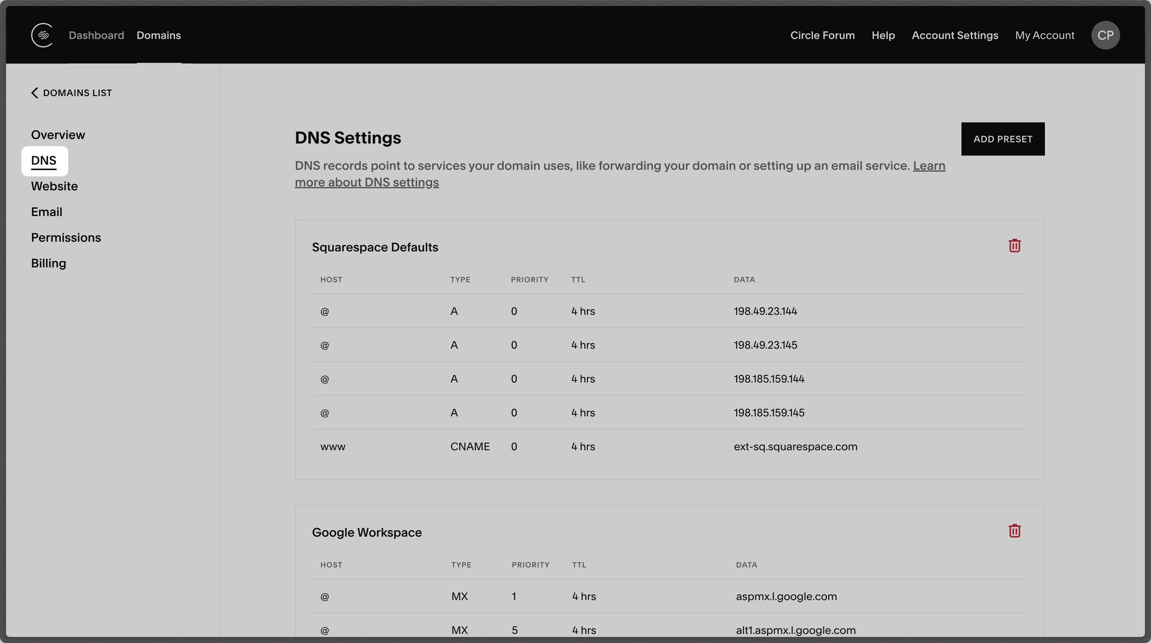Viewport: 1151px width, 643px height.
Task: Open the Domains tab
Action: (x=159, y=35)
